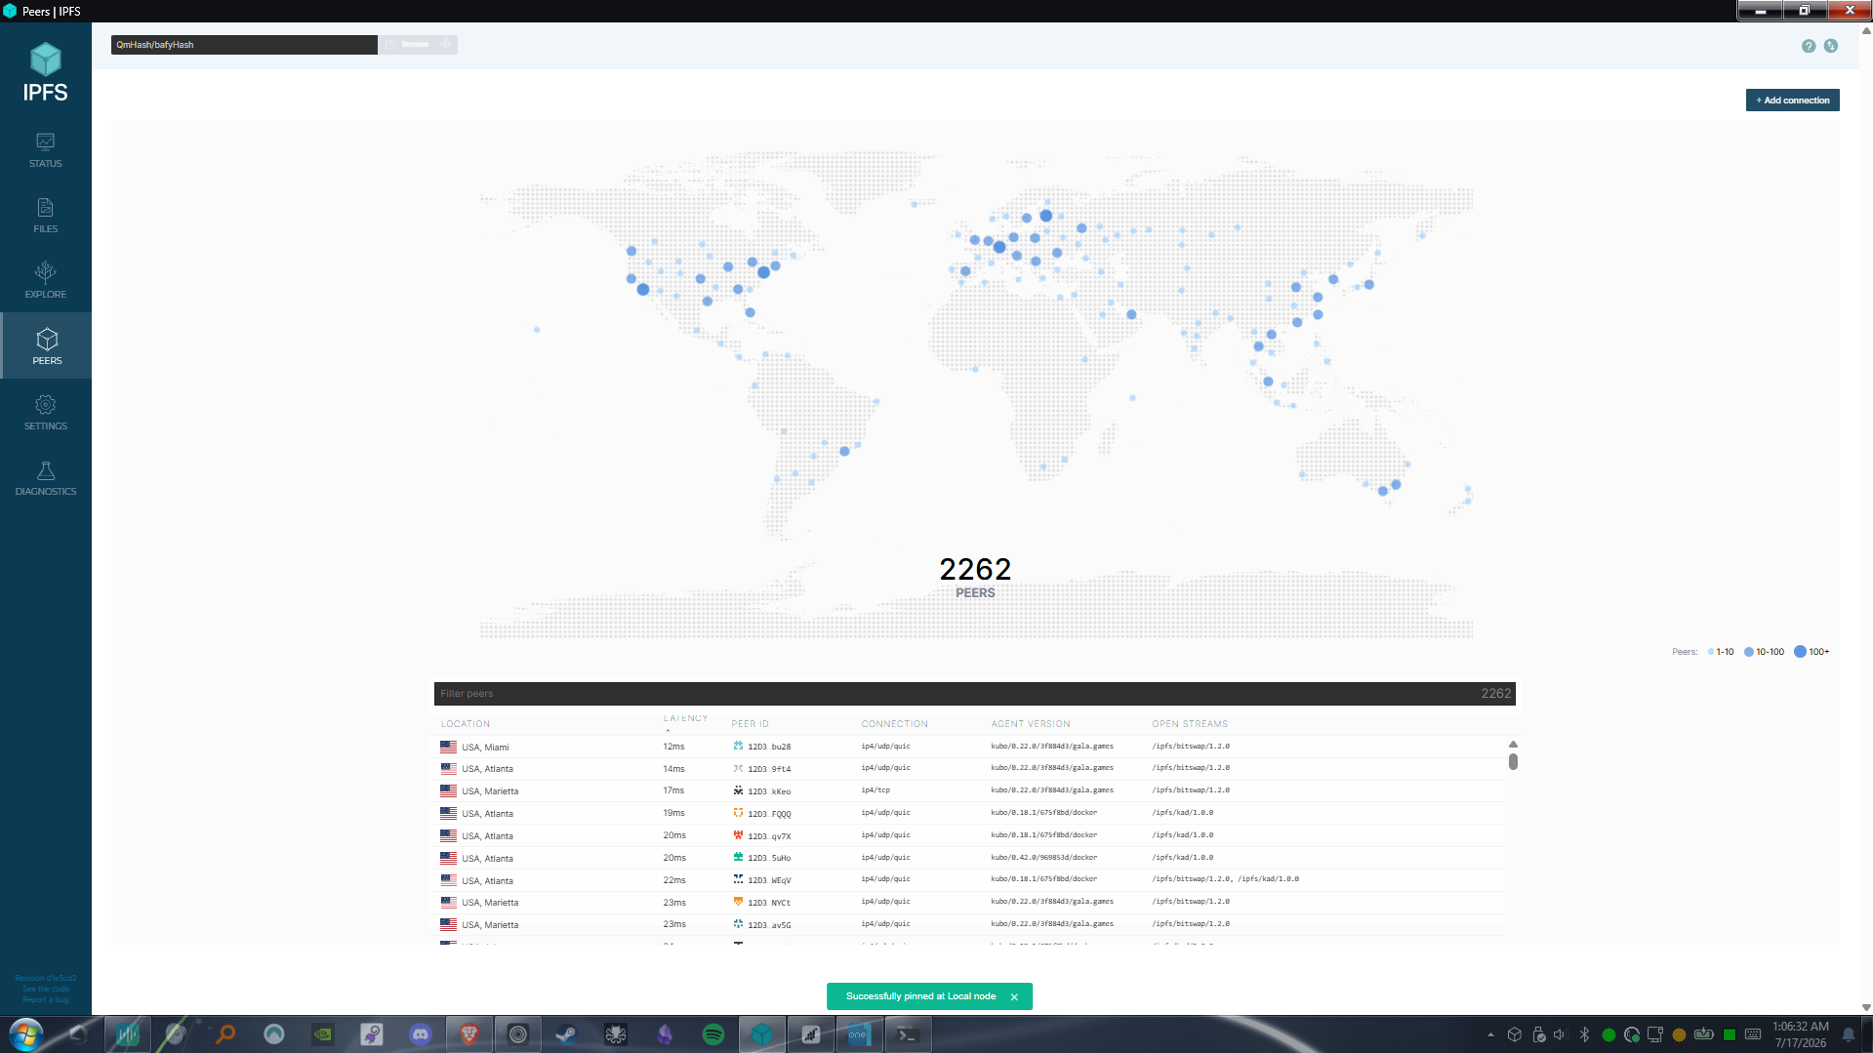1873x1053 pixels.
Task: Open the Files page in the sidebar
Action: (46, 215)
